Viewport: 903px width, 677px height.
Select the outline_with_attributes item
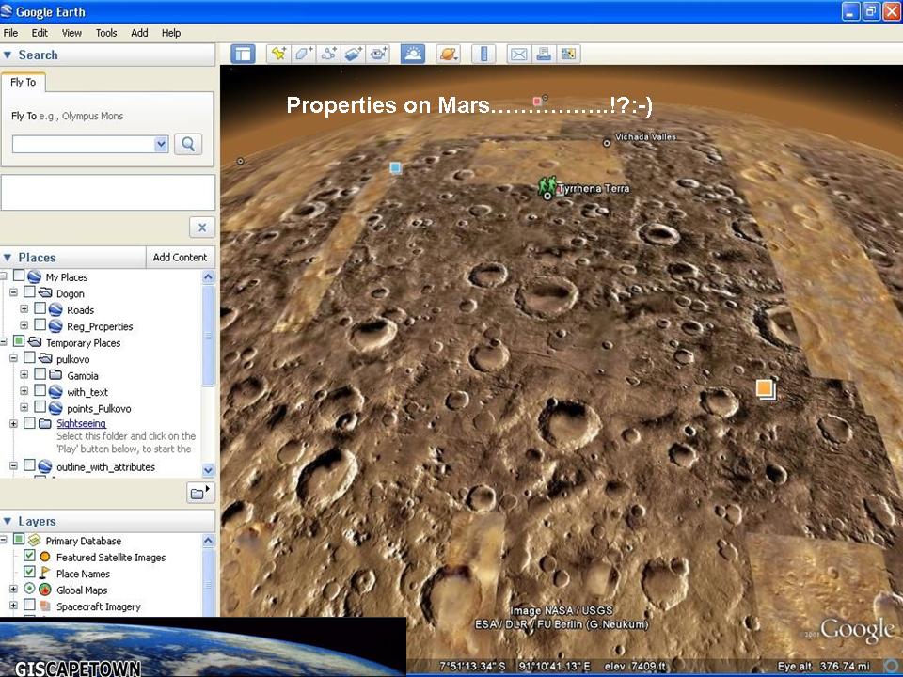[x=105, y=467]
